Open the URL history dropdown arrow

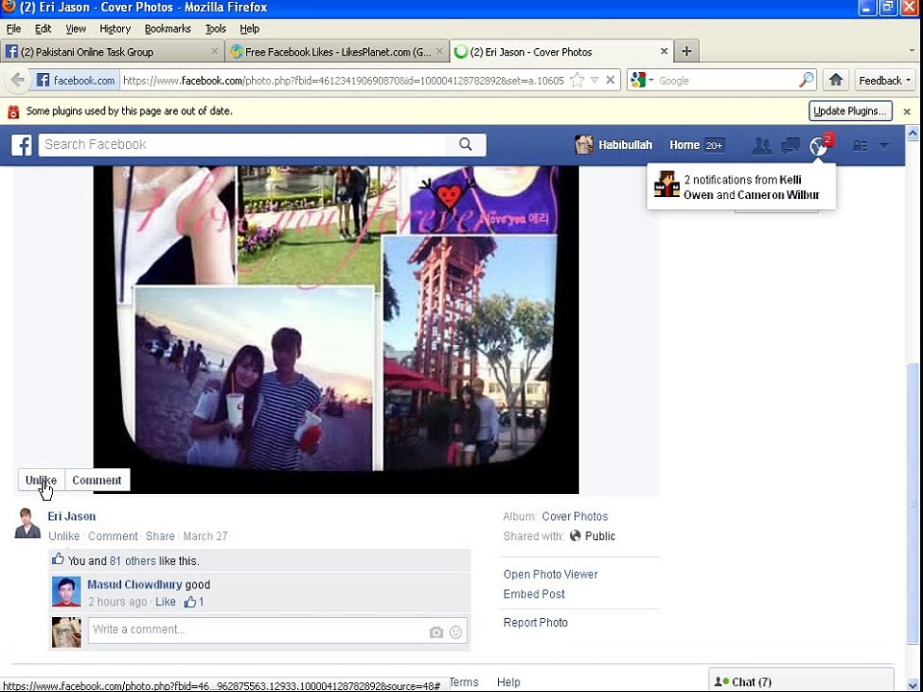click(x=594, y=81)
